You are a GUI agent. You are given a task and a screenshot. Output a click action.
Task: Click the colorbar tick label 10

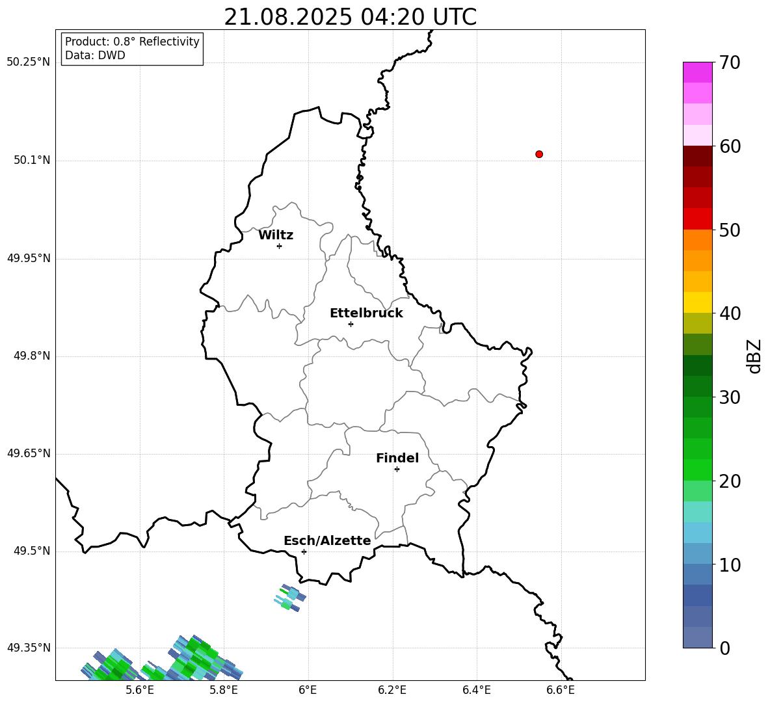coord(730,564)
